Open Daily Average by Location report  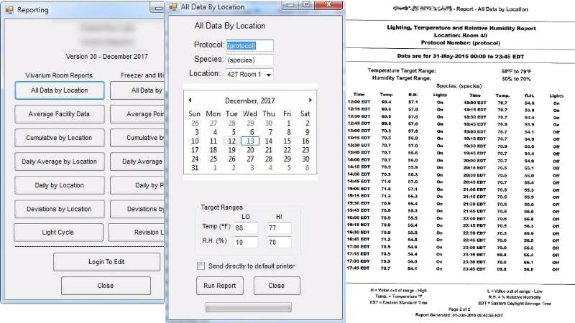coord(60,161)
